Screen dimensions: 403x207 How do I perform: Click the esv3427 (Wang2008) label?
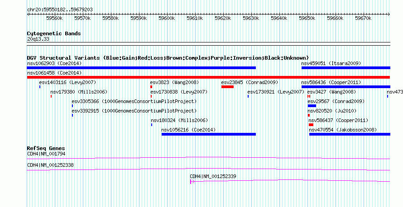[x=332, y=92]
